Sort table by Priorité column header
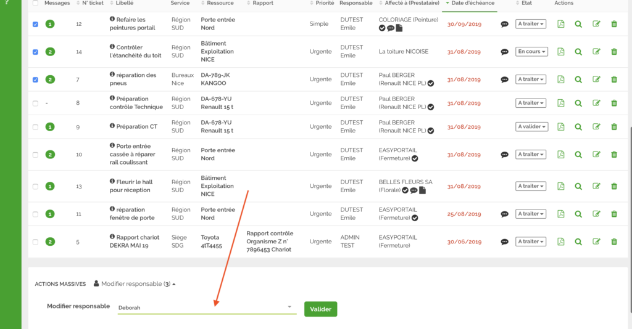 tap(325, 3)
